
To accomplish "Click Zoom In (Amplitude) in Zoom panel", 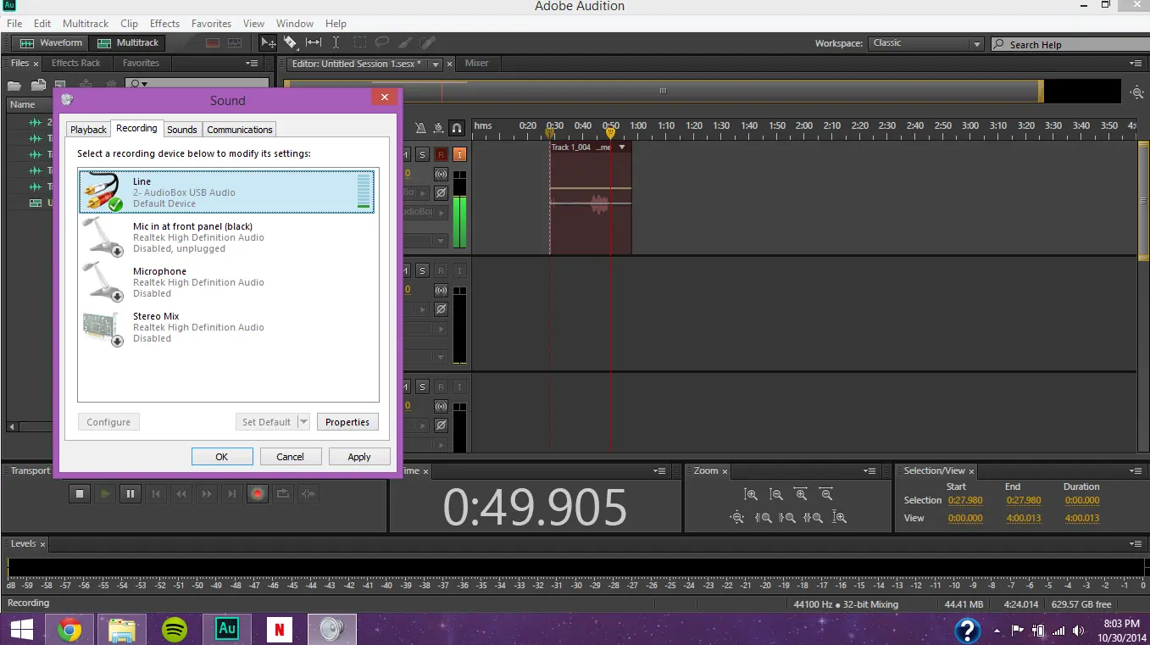I will pyautogui.click(x=750, y=494).
